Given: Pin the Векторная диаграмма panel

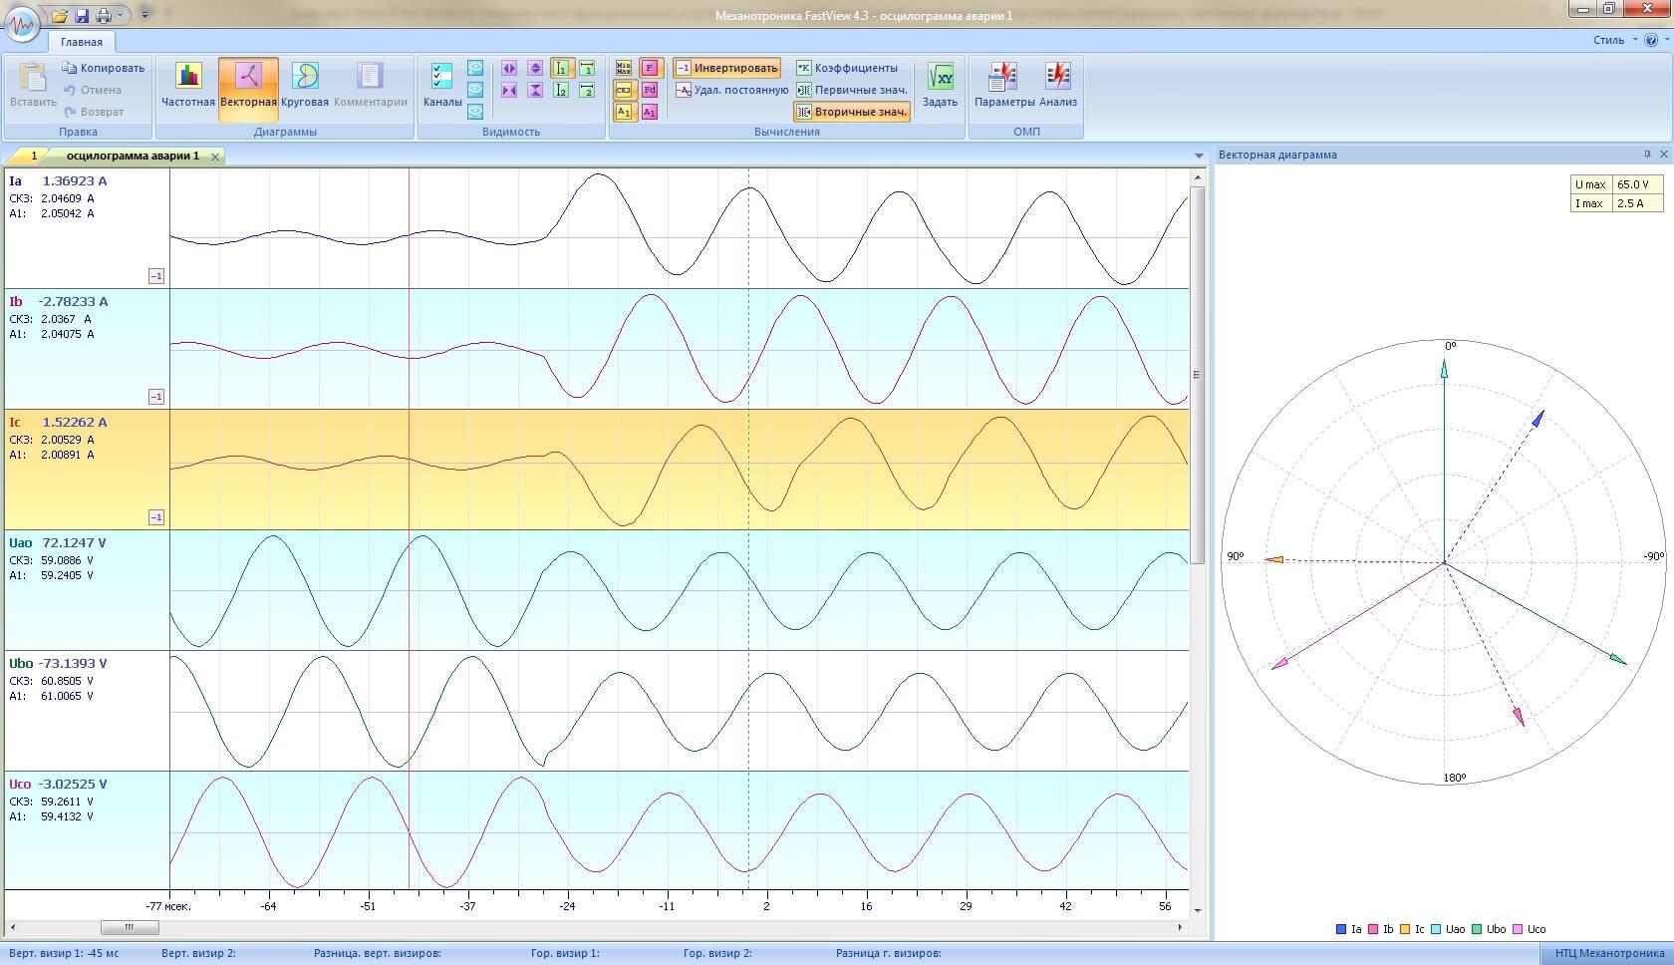Looking at the screenshot, I should point(1647,155).
